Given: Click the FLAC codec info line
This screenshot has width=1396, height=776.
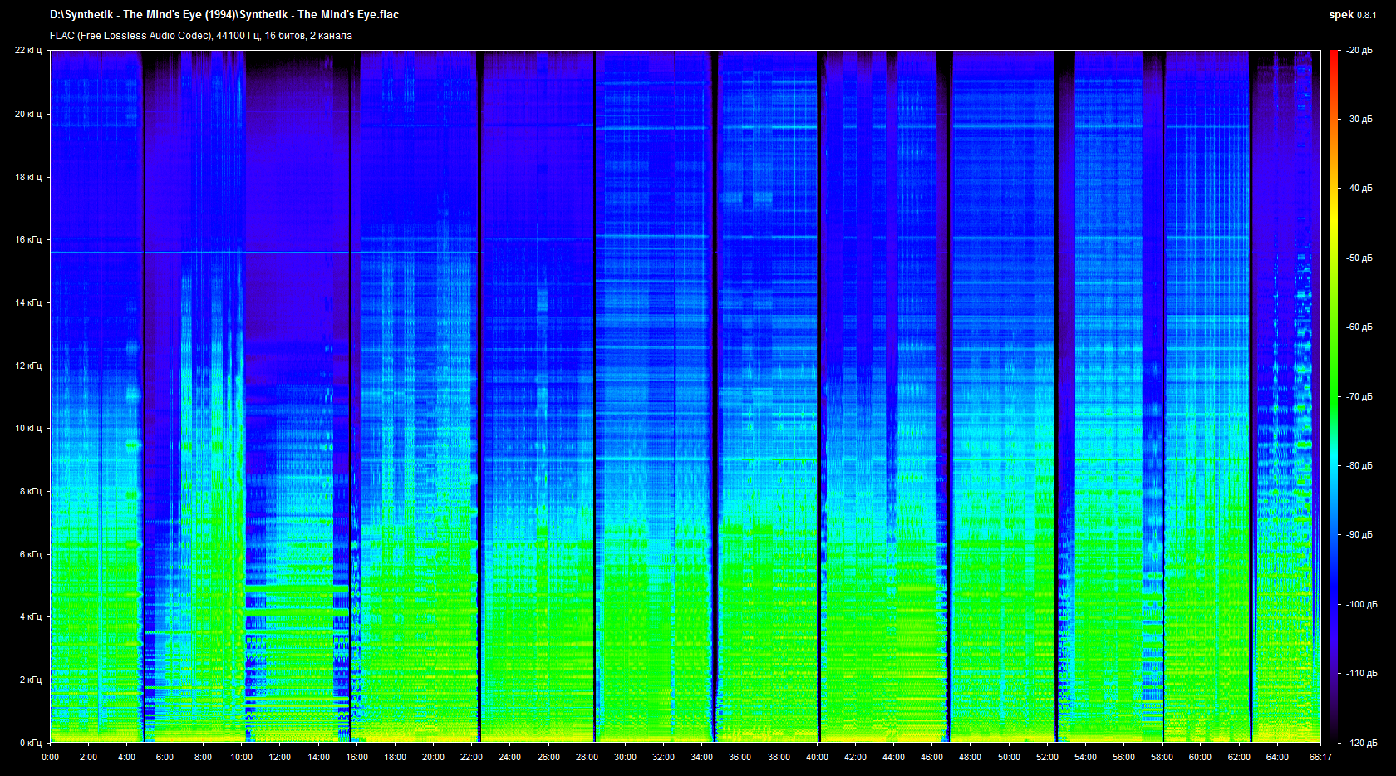Looking at the screenshot, I should click(x=200, y=36).
